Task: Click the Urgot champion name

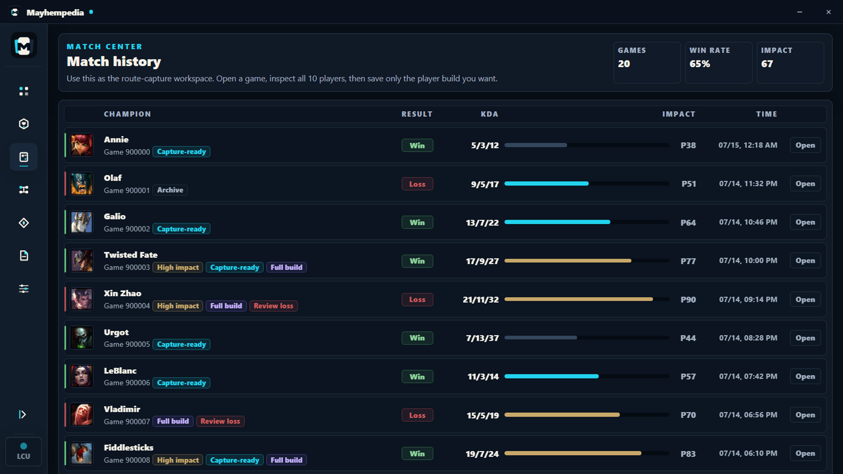Action: coord(116,332)
